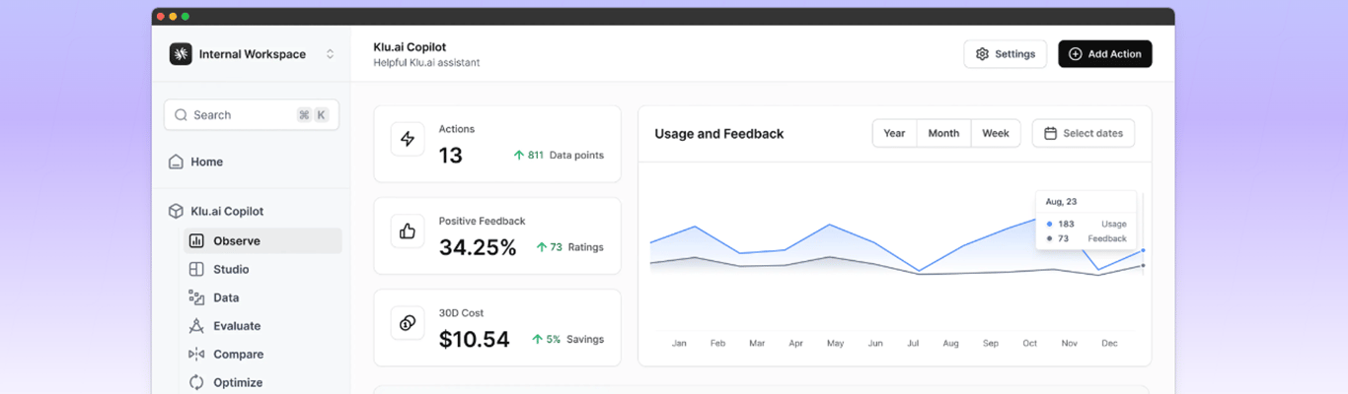Screen dimensions: 1348x394
Task: Click the blue Usage legend dot
Action: 1049,224
